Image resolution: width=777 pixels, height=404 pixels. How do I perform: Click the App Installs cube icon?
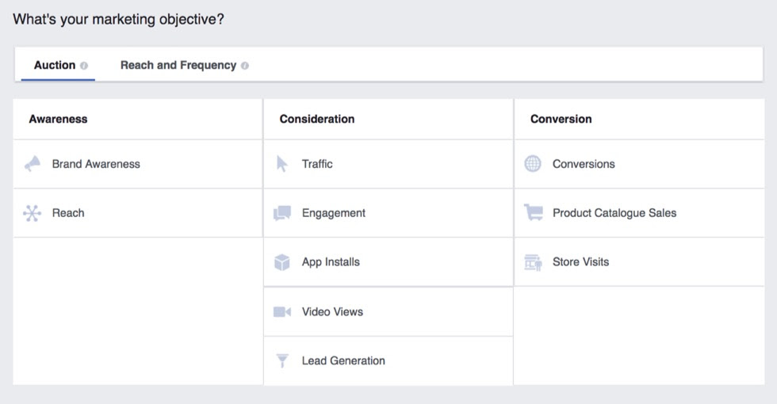pos(282,262)
